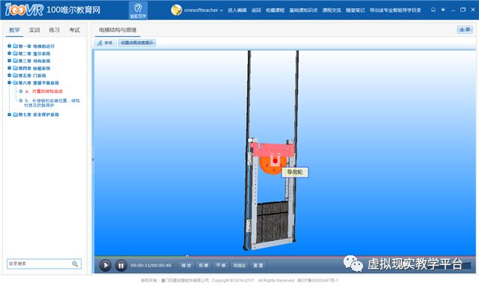Image resolution: width=479 pixels, height=286 pixels.
Task: Click the pink crosshead beam on the model
Action: (272, 150)
